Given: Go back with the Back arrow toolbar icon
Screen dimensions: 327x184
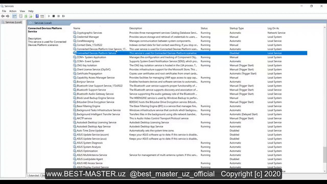Looking at the screenshot, I should (3, 16).
